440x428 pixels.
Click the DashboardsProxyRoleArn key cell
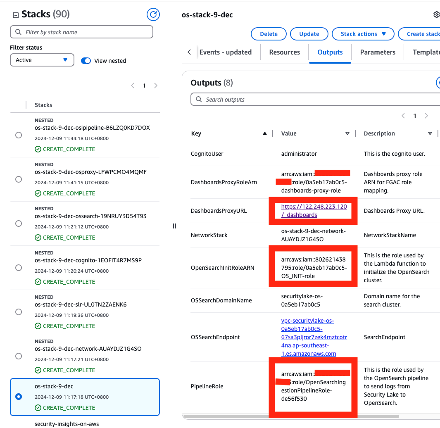click(224, 182)
